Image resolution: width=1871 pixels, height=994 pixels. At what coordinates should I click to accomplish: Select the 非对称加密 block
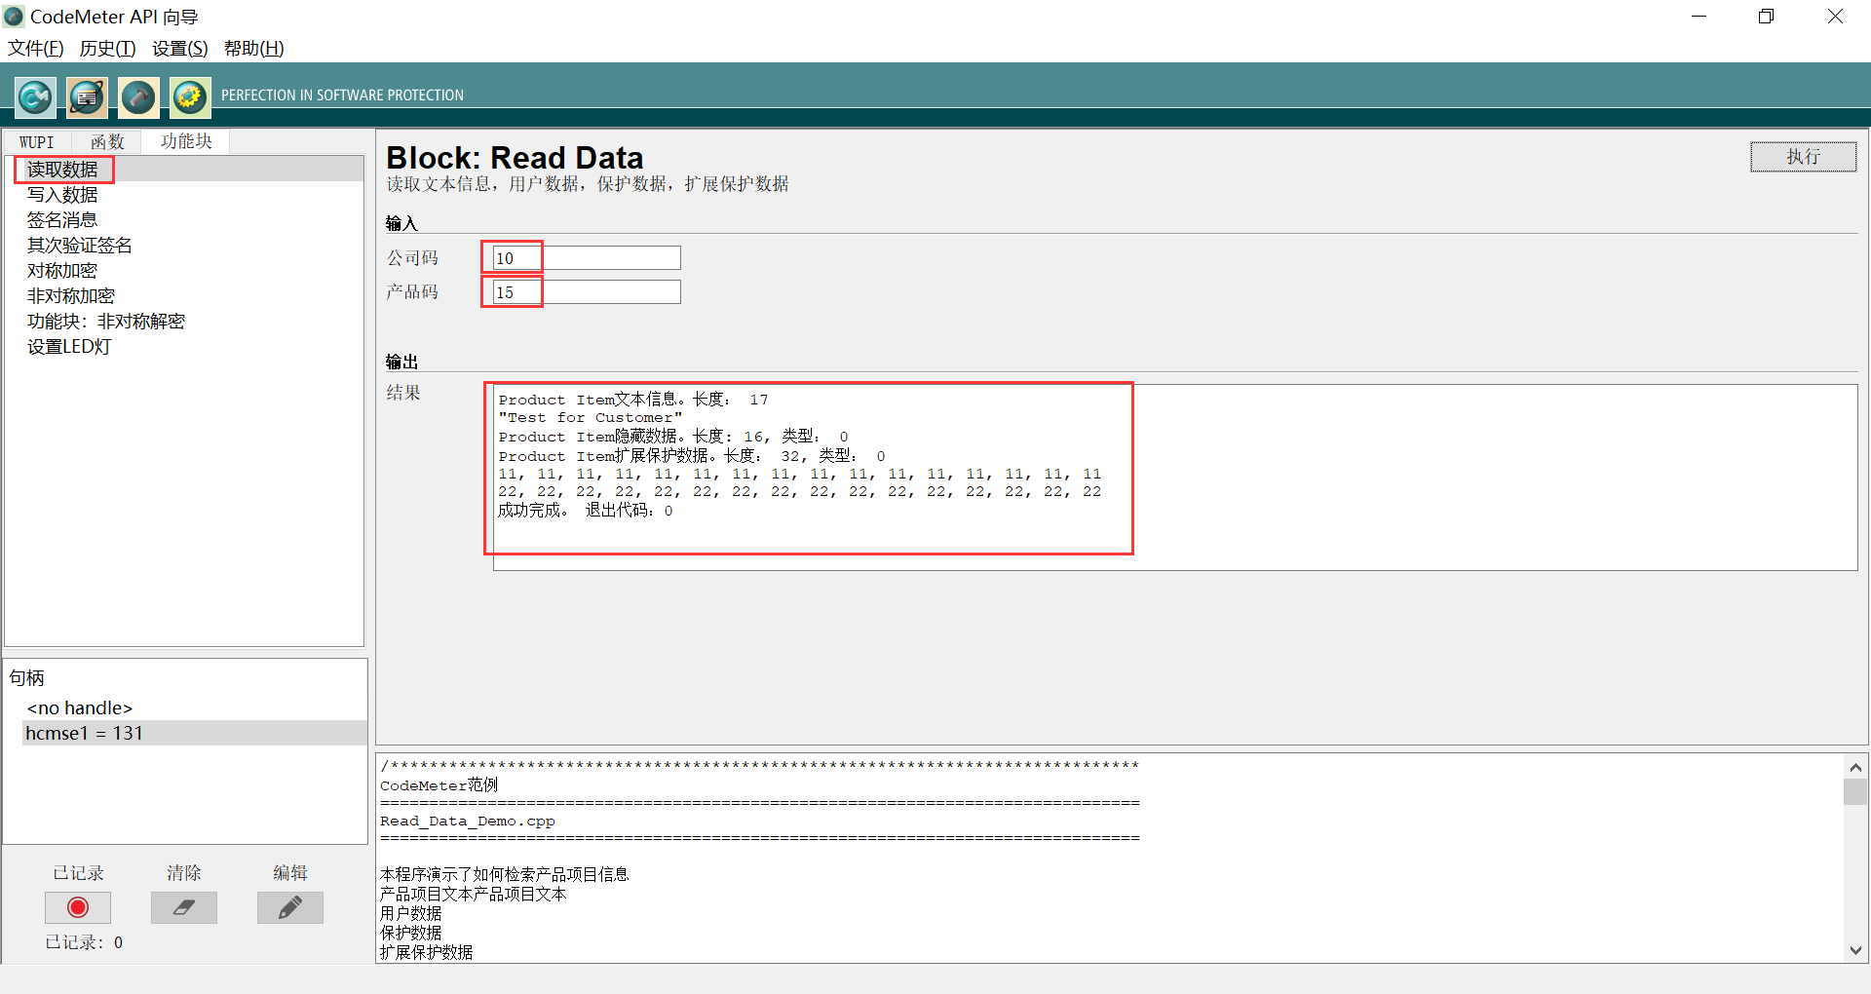pos(71,296)
